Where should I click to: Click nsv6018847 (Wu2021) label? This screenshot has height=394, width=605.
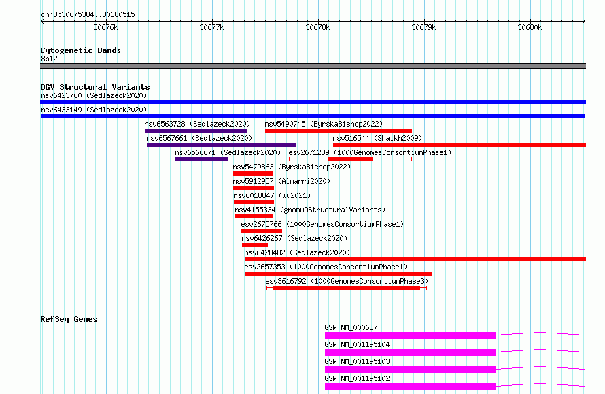[x=272, y=195]
